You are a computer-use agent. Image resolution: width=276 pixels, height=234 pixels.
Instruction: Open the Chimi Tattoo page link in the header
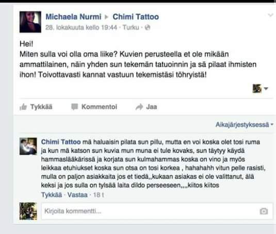coord(136,17)
